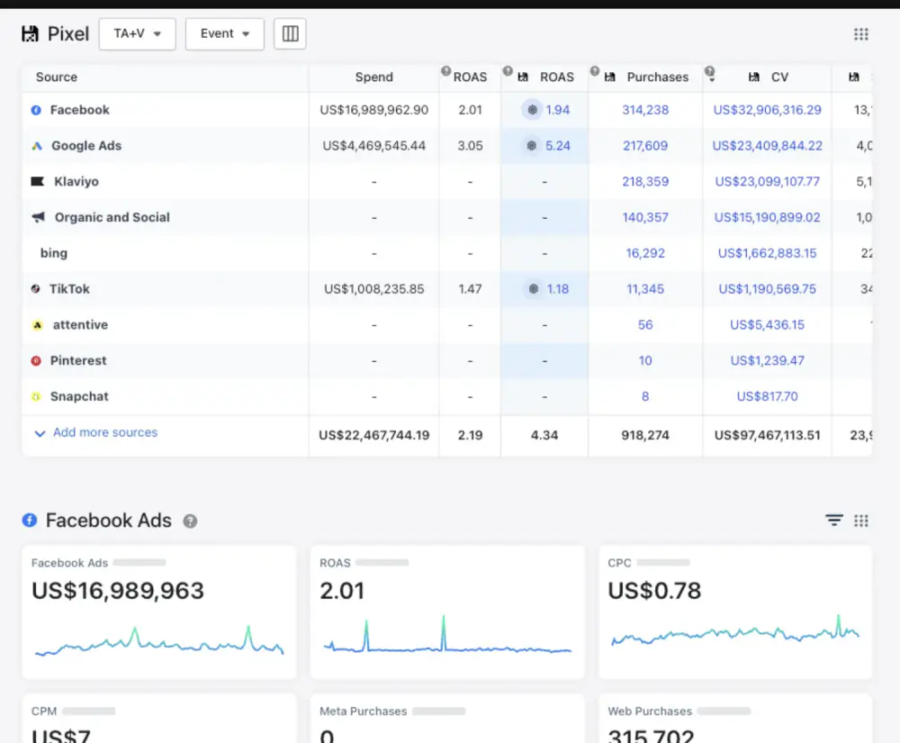Click the TikTok purchases value 11,345

pos(645,289)
